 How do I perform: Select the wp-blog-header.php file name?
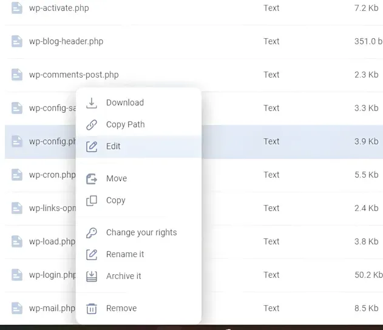point(66,41)
